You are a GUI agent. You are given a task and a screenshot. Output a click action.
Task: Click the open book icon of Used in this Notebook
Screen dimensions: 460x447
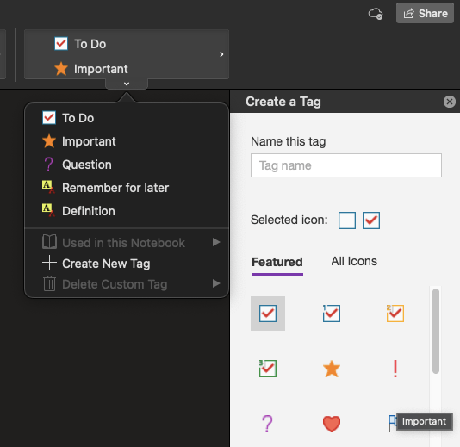tap(49, 242)
